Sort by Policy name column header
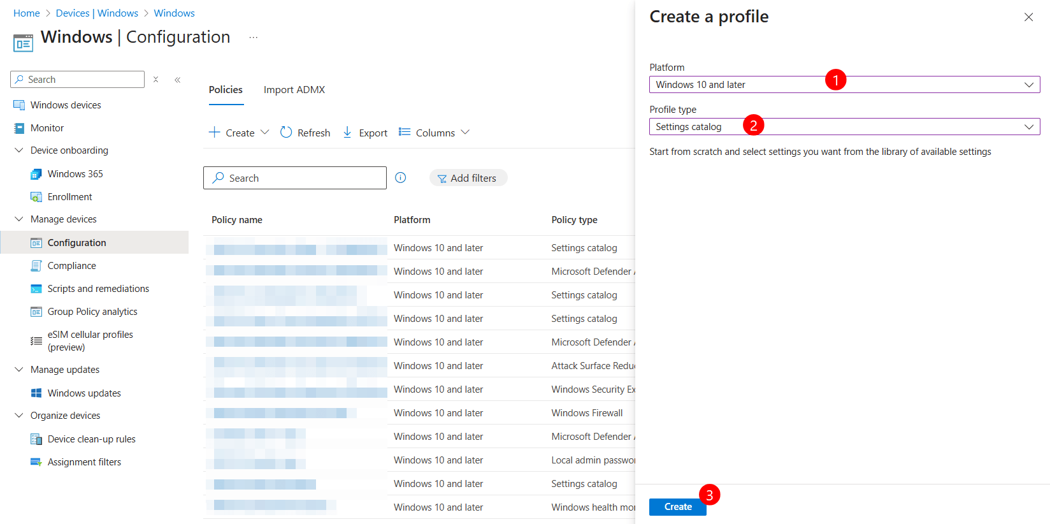Image resolution: width=1050 pixels, height=524 pixels. pyautogui.click(x=237, y=220)
